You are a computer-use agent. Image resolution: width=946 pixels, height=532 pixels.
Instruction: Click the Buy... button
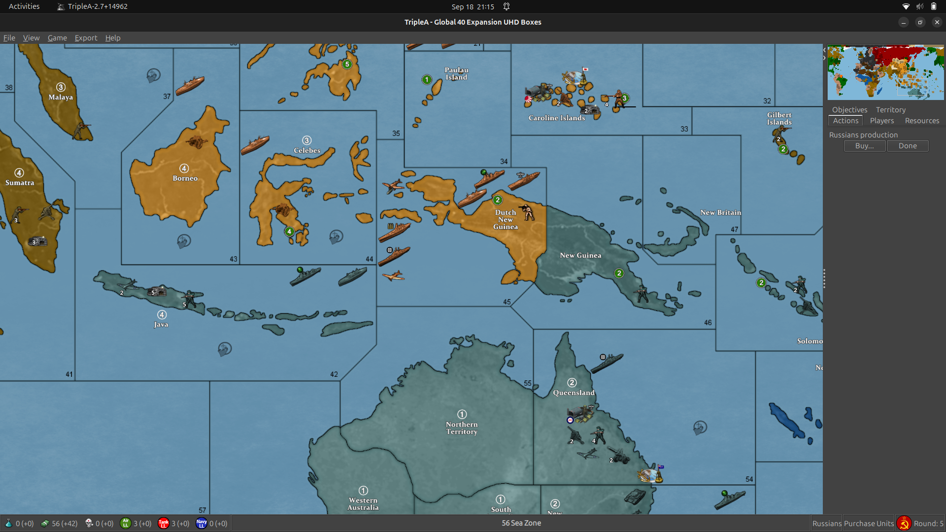pyautogui.click(x=865, y=146)
